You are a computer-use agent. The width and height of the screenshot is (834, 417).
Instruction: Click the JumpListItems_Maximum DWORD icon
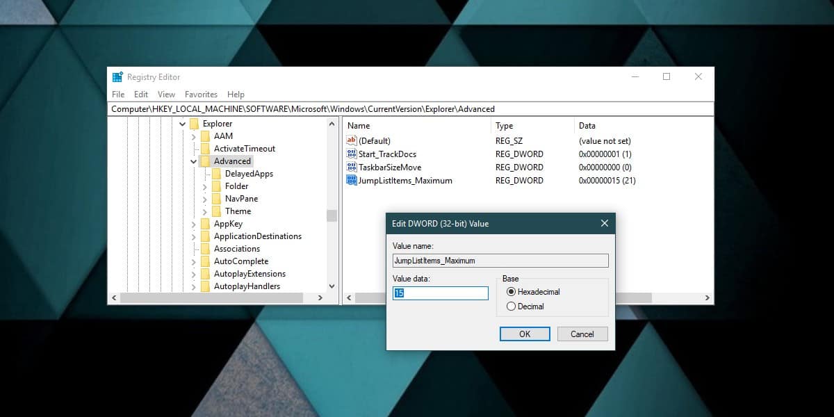pyautogui.click(x=352, y=181)
